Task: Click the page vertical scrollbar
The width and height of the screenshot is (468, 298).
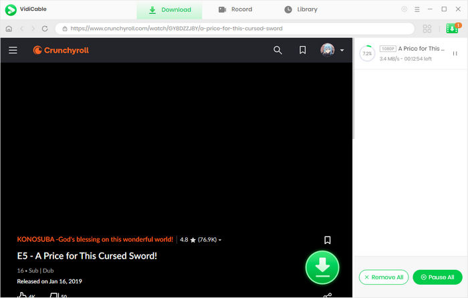Action: coord(354,90)
